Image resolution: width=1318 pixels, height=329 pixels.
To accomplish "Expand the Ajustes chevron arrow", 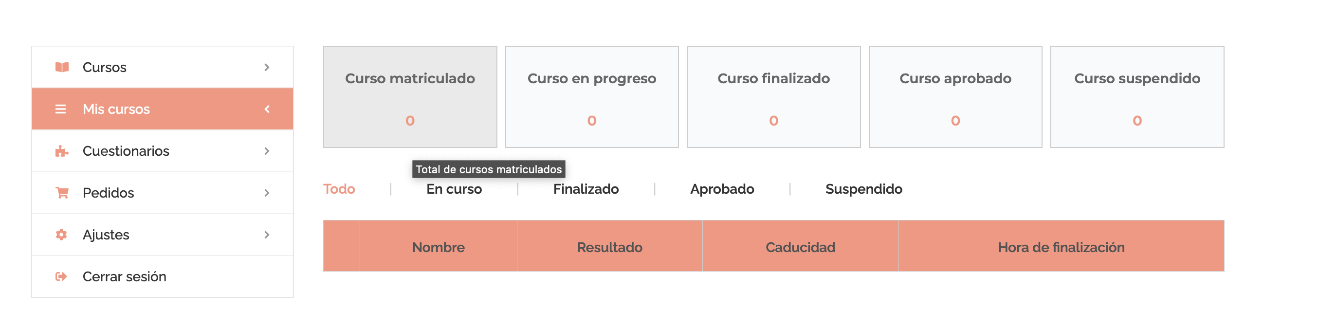I will click(x=267, y=235).
